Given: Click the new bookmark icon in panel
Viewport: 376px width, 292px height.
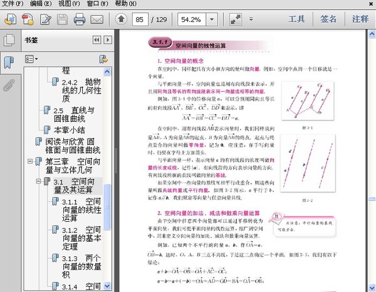Looking at the screenshot, I should tap(103, 59).
